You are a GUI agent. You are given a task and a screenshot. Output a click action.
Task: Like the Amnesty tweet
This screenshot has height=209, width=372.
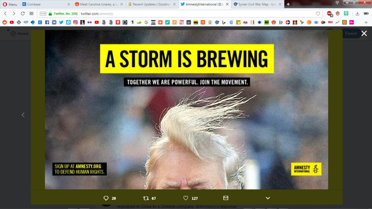click(x=185, y=198)
